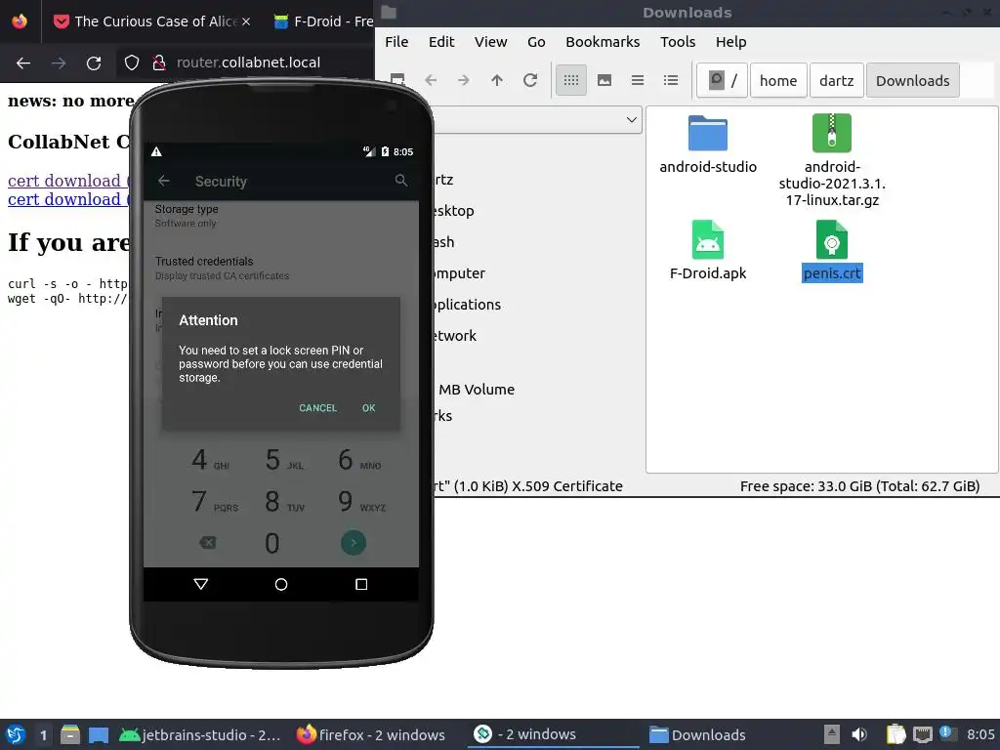Click the router.collabnet.local address bar
The image size is (1000, 750).
[x=249, y=62]
